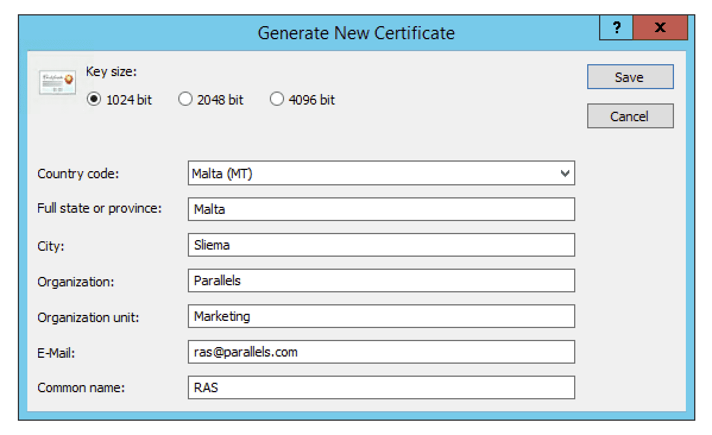
Task: Focus the Common name field showing RAS
Action: coord(380,387)
